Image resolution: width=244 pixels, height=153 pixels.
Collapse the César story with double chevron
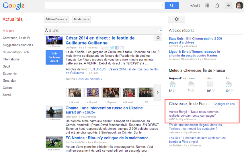158,38
